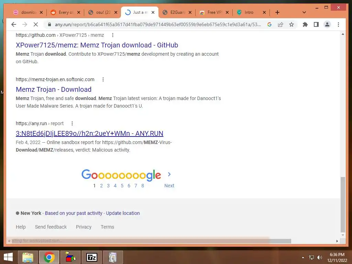Open the ANY.RUN report result link
This screenshot has width=352, height=264.
click(89, 133)
